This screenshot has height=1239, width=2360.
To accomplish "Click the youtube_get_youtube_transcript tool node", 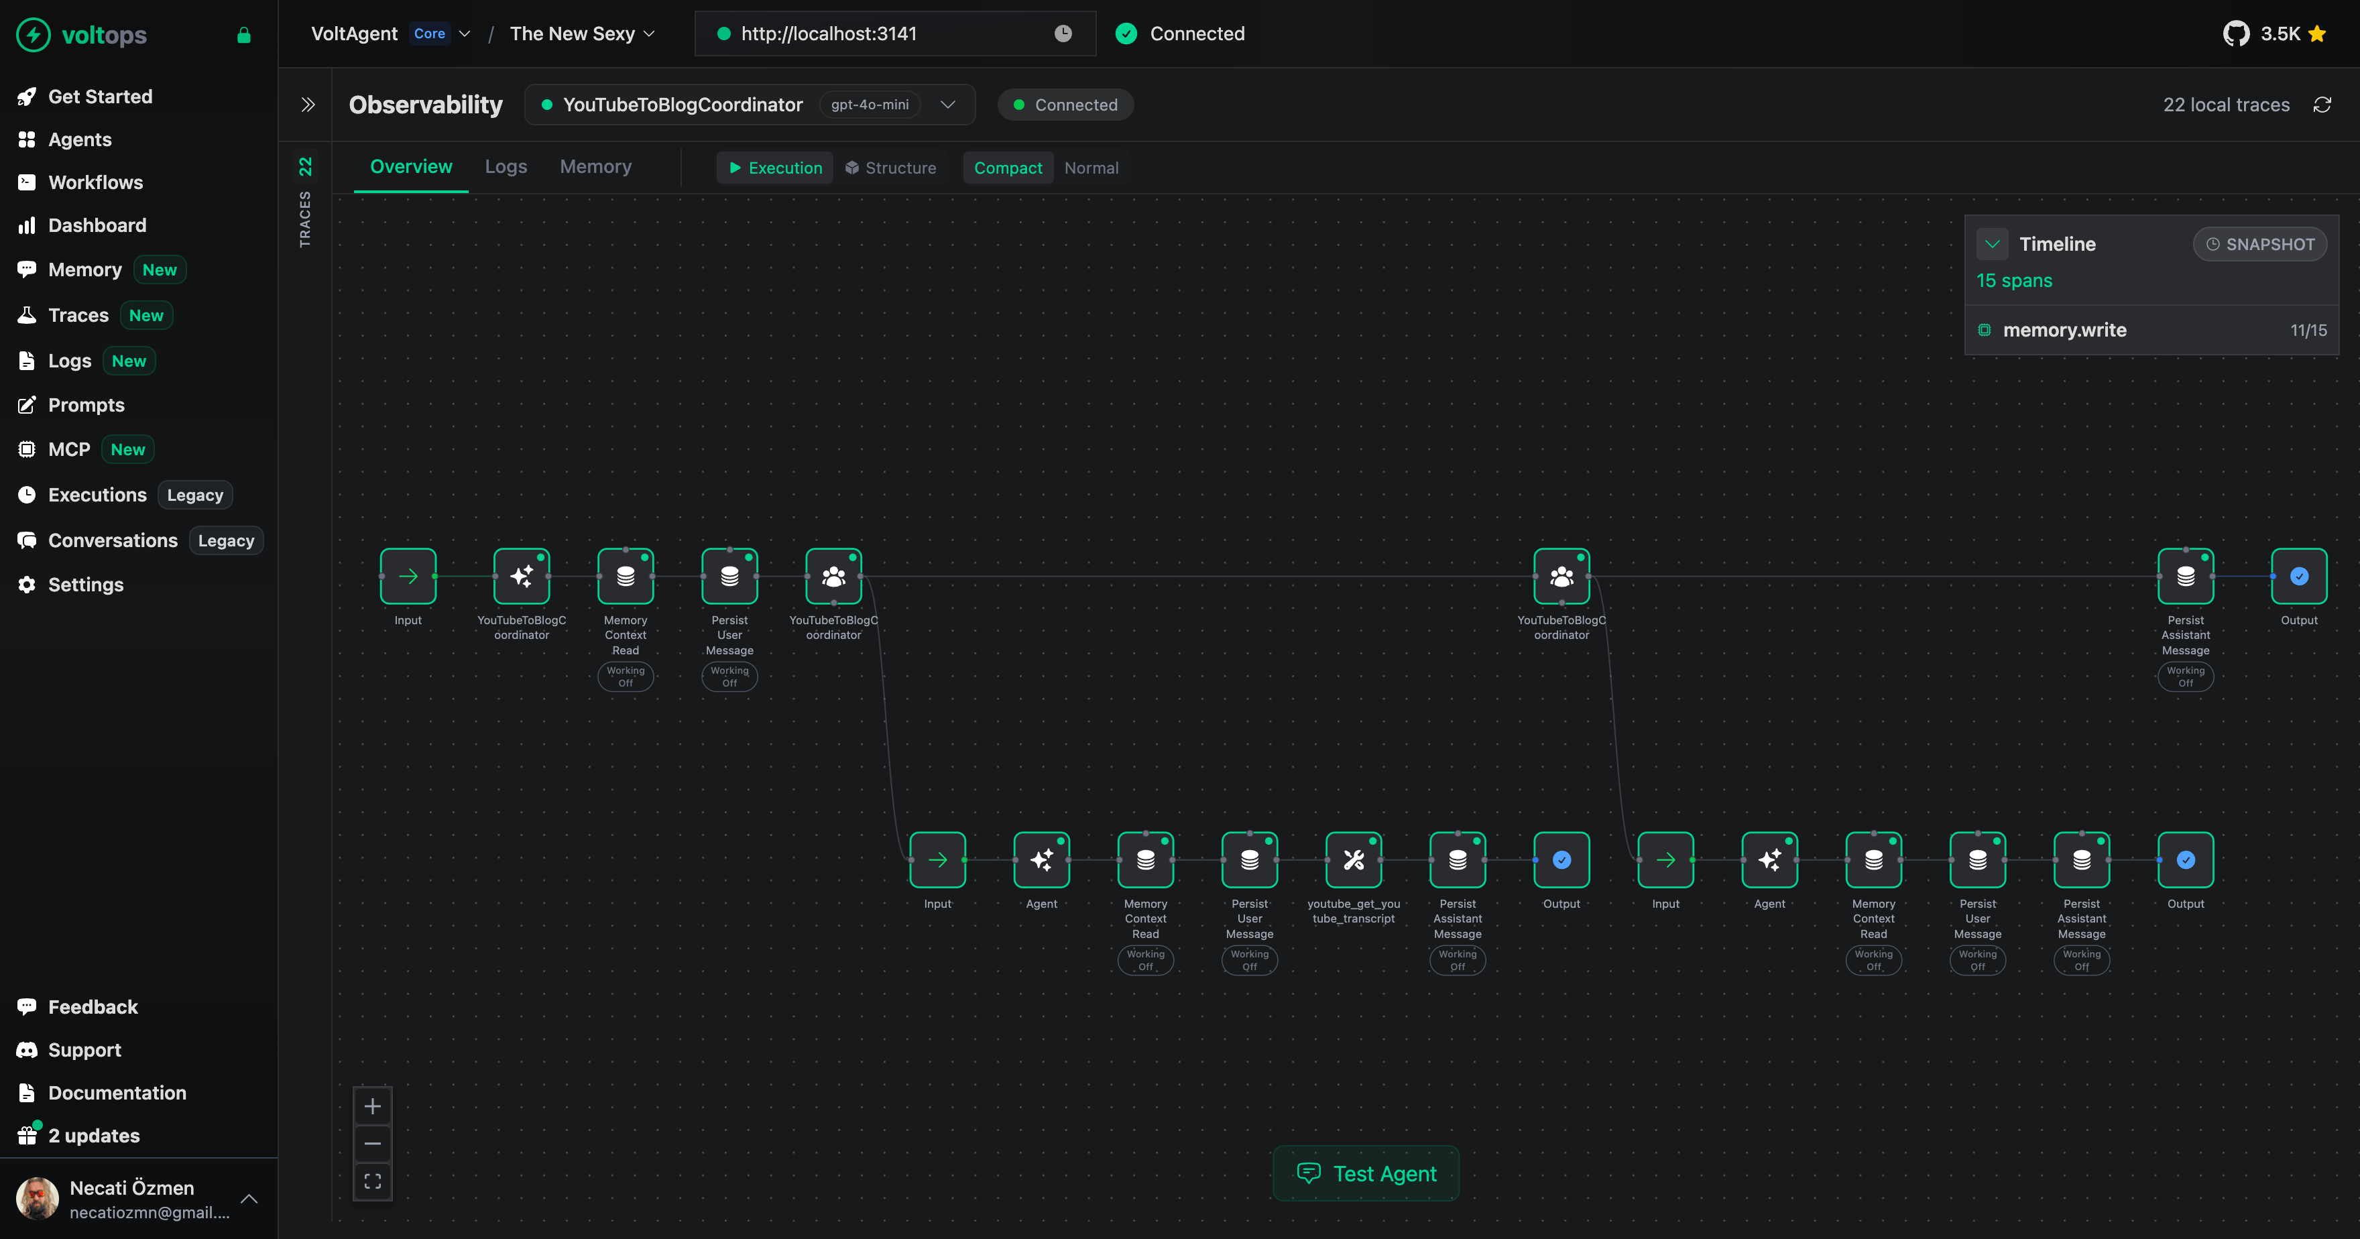I will [1353, 860].
